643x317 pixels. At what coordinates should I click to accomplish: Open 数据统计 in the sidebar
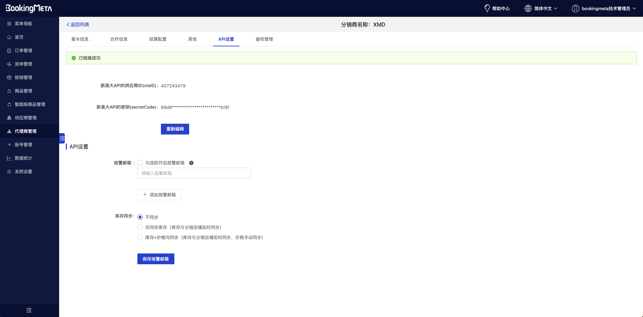click(24, 158)
